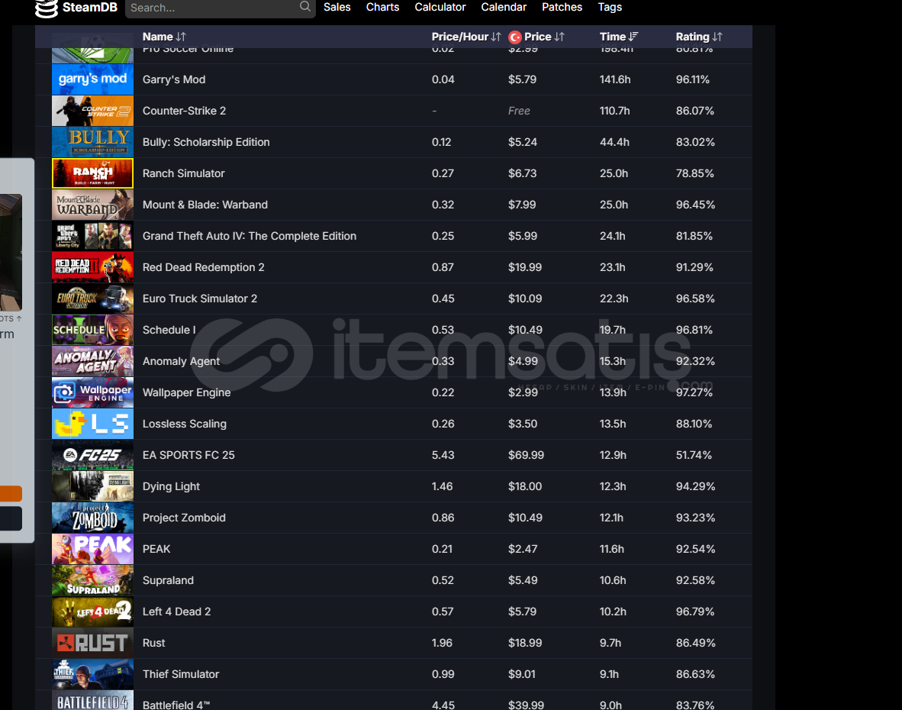Click the orange button in left panel
This screenshot has width=902, height=710.
11,494
